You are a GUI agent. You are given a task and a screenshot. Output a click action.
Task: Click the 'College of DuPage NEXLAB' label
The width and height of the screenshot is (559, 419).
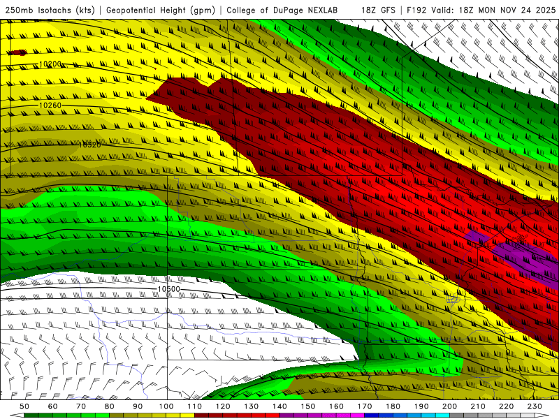[282, 10]
